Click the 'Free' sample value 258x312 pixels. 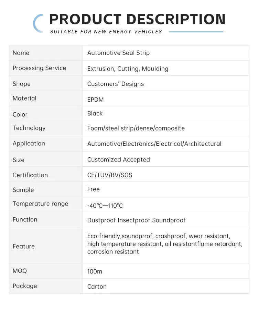pos(93,189)
